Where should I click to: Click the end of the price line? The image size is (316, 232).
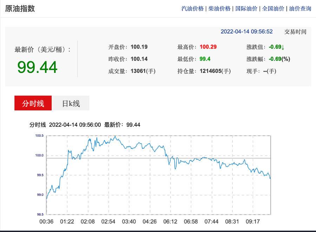coord(270,178)
